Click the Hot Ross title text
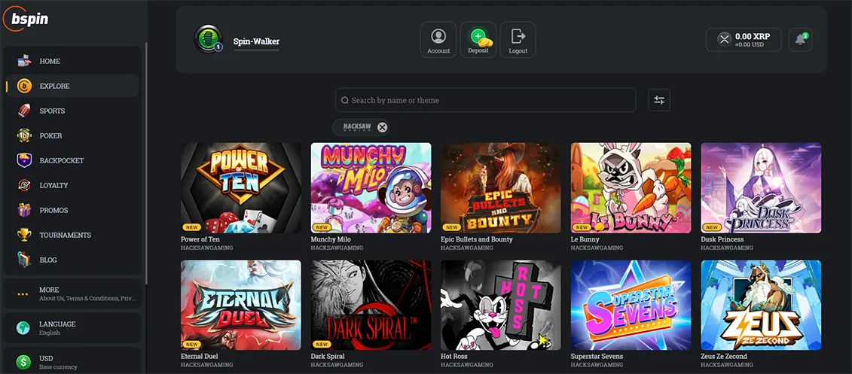Screen dimensions: 852x374 point(454,357)
